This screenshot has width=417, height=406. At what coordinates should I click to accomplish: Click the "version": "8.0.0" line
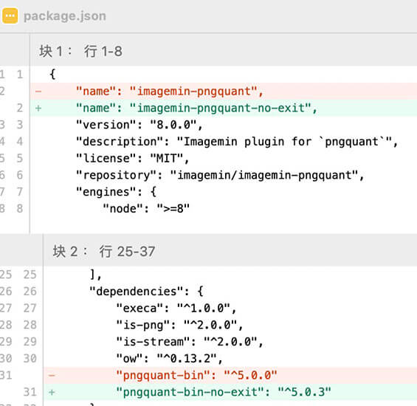click(x=139, y=125)
